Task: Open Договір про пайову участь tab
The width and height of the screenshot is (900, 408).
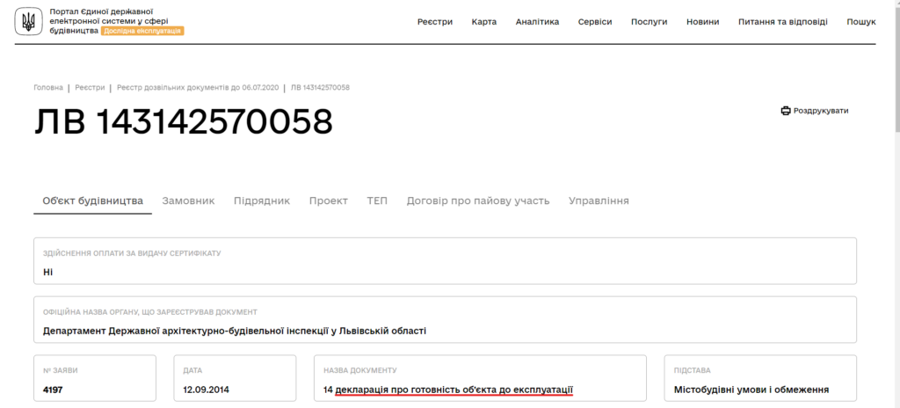Action: [x=478, y=201]
